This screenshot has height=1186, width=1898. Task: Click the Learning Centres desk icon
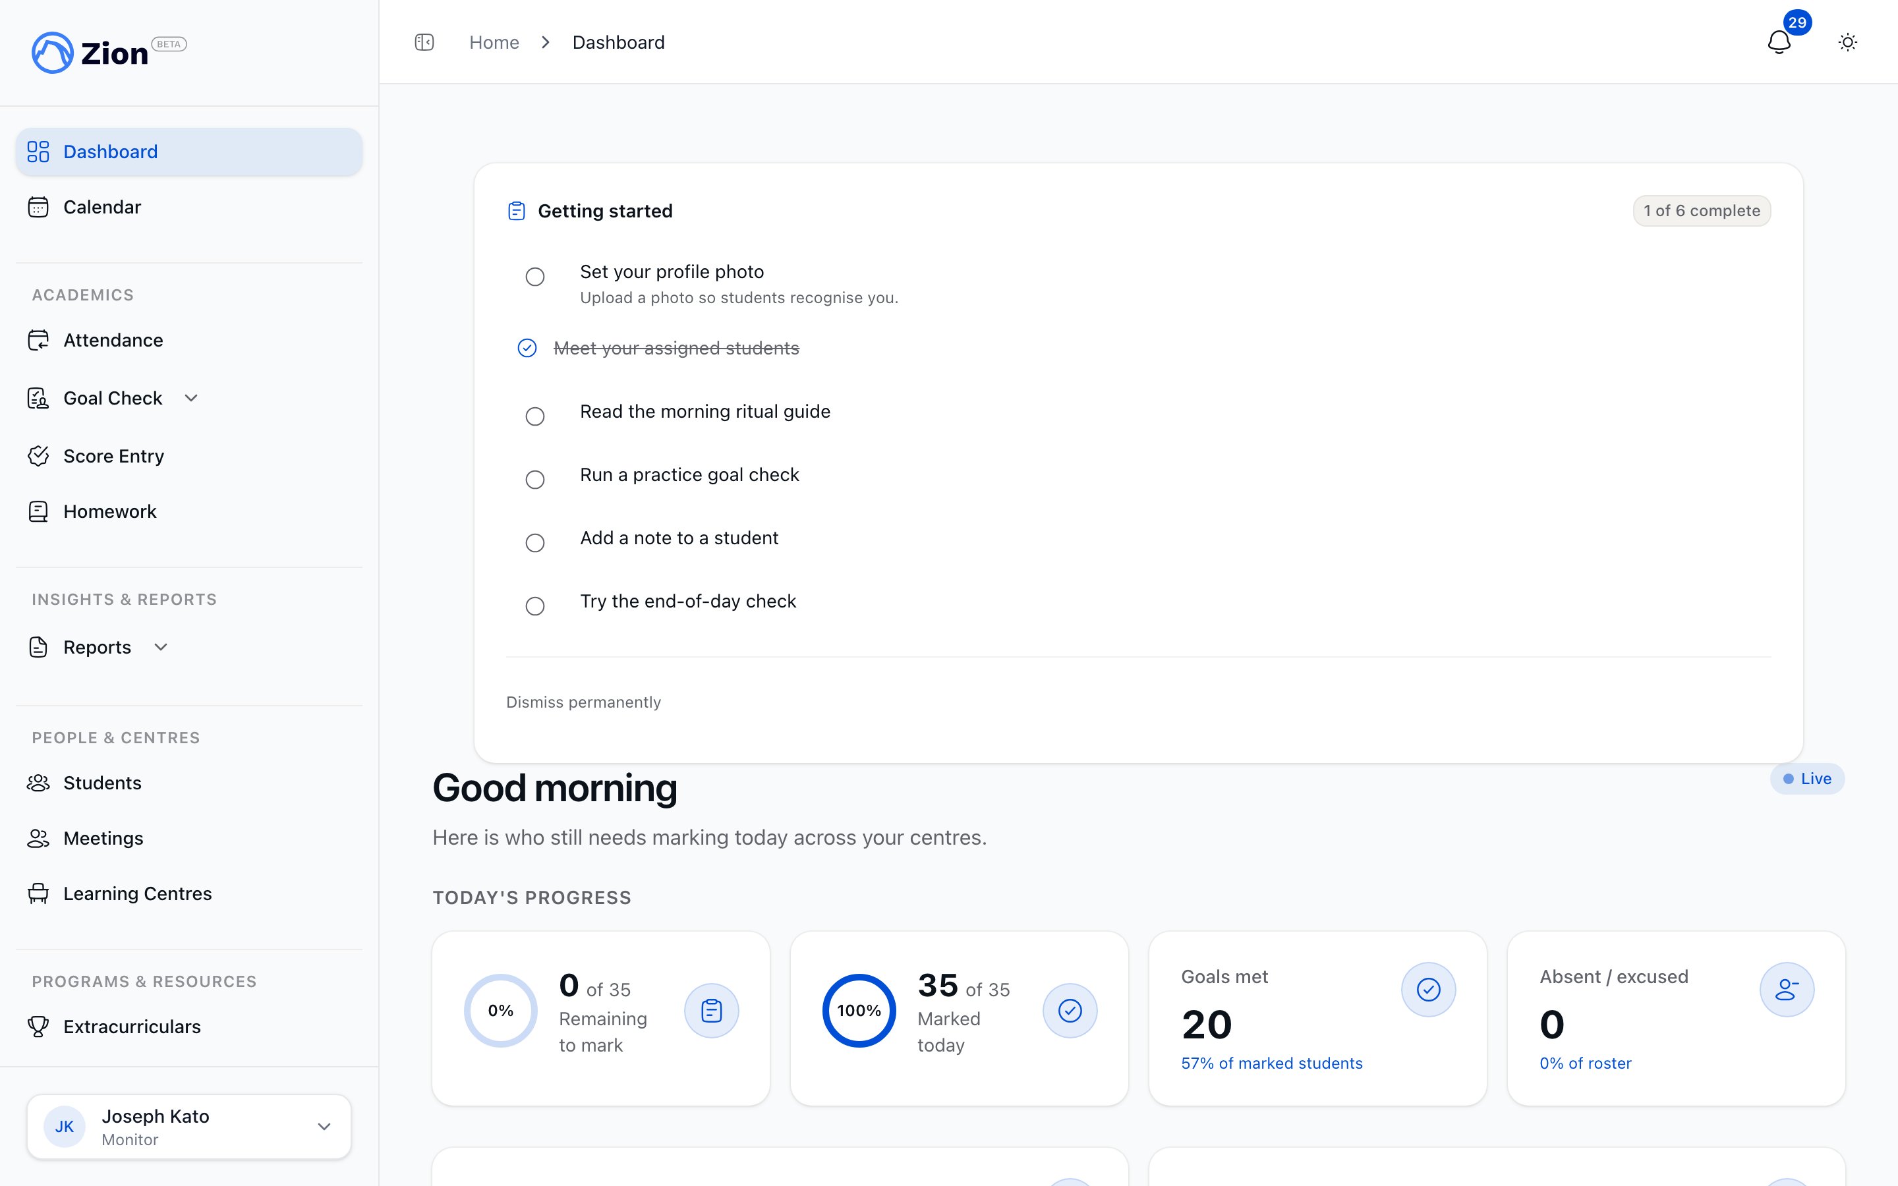38,893
